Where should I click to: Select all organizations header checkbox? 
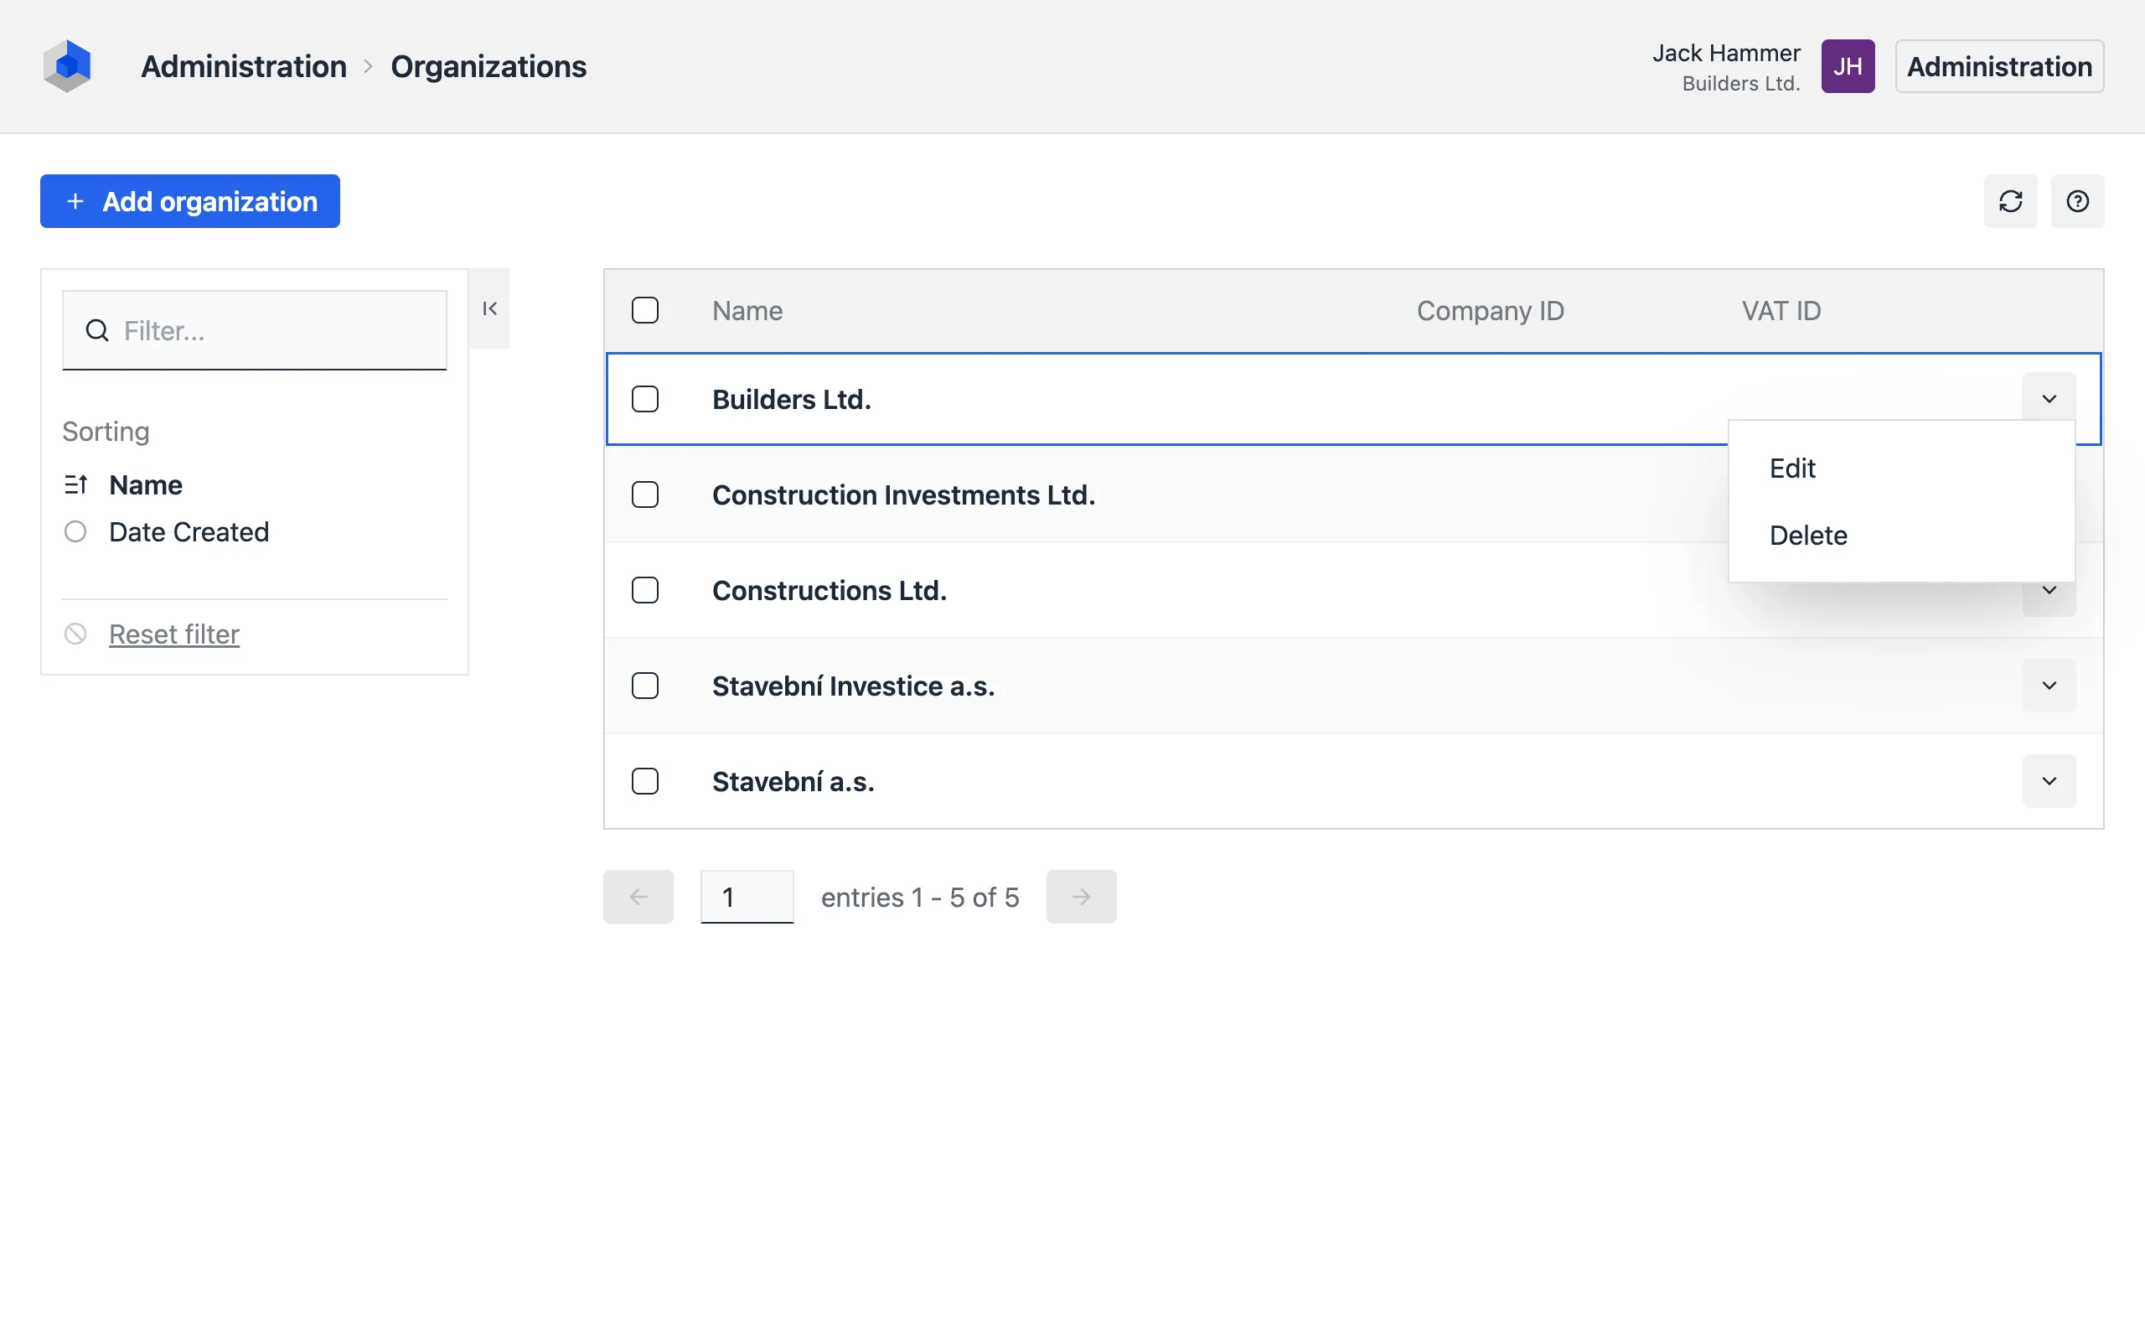pos(644,310)
